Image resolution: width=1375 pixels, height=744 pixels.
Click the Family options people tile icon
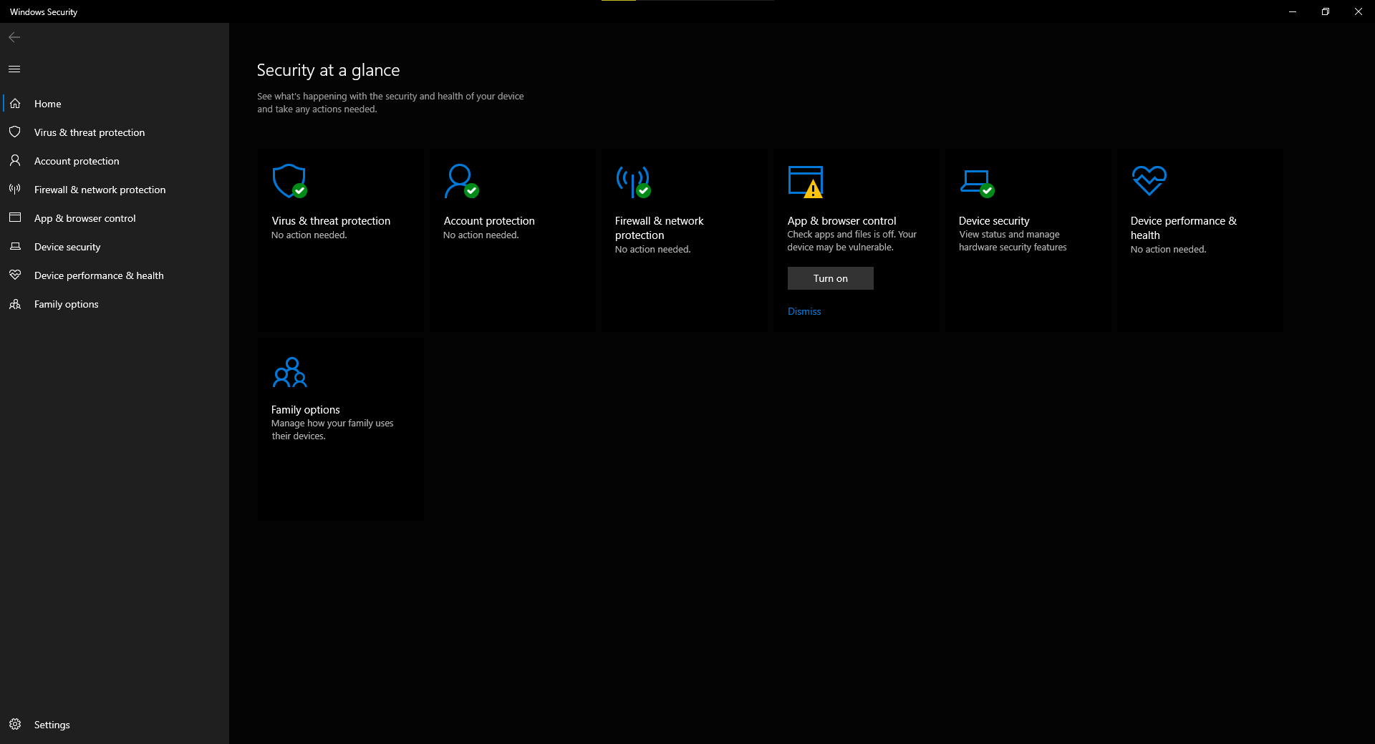point(289,372)
